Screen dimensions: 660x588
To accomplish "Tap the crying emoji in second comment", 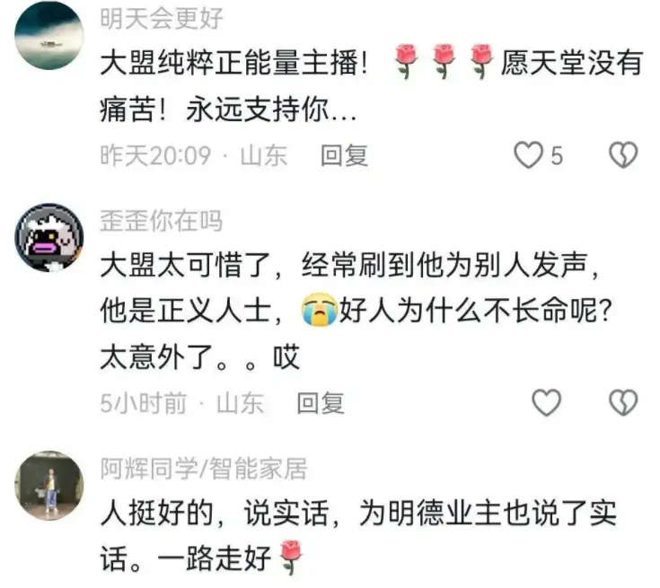I will point(320,311).
